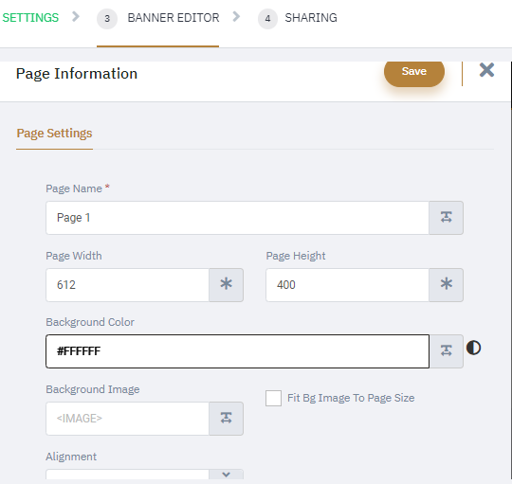This screenshot has width=512, height=484.
Task: Click the chevron after Banner Editor step
Action: pos(236,16)
